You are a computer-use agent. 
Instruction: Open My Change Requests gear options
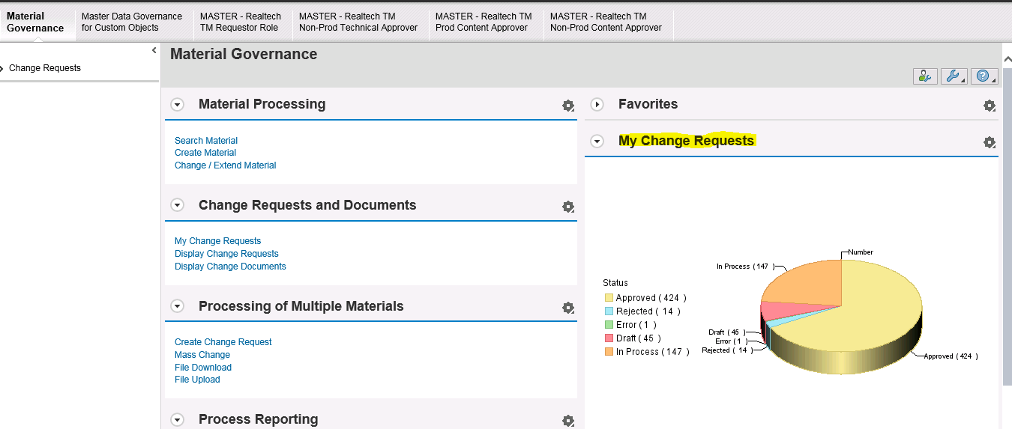989,142
